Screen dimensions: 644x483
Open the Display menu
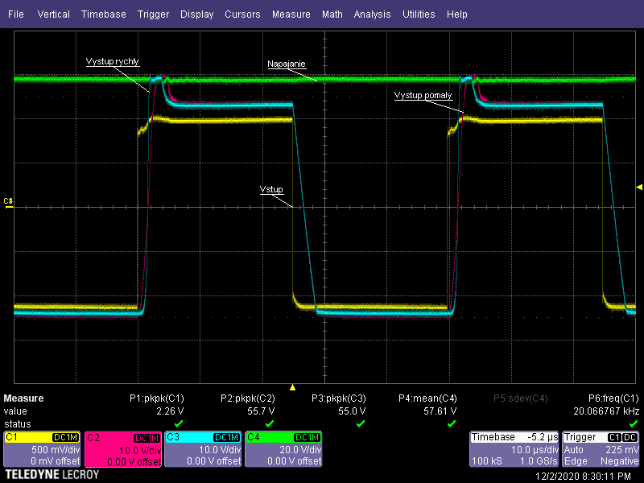pyautogui.click(x=196, y=14)
